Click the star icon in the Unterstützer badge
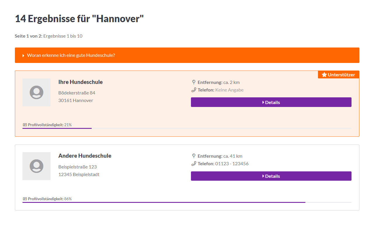The image size is (374, 225). coord(324,74)
